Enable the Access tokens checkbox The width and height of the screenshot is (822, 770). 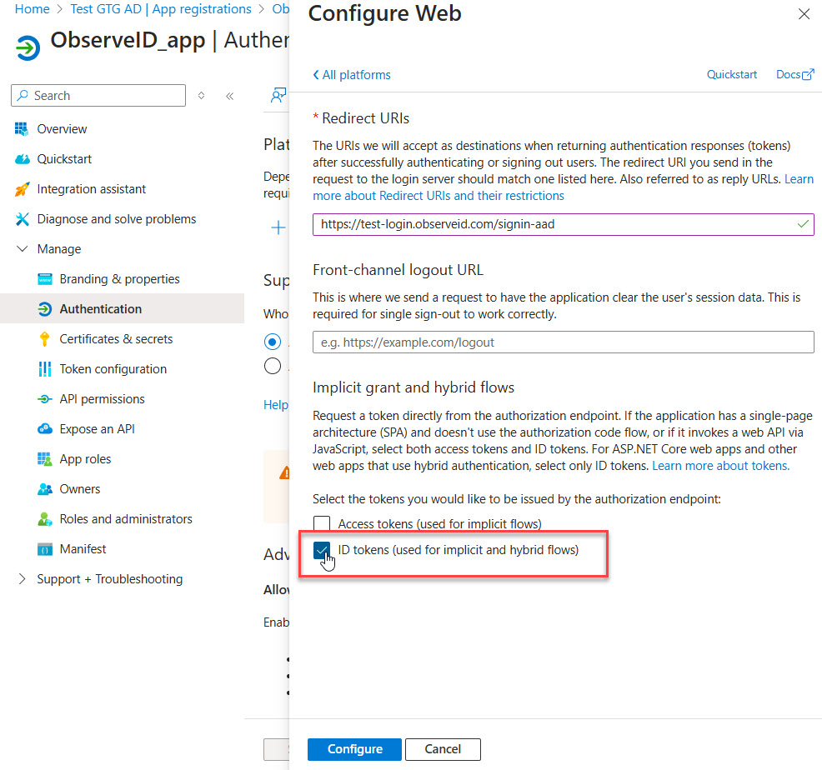(322, 524)
